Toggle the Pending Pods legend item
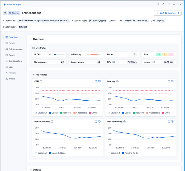 [x=130, y=153]
